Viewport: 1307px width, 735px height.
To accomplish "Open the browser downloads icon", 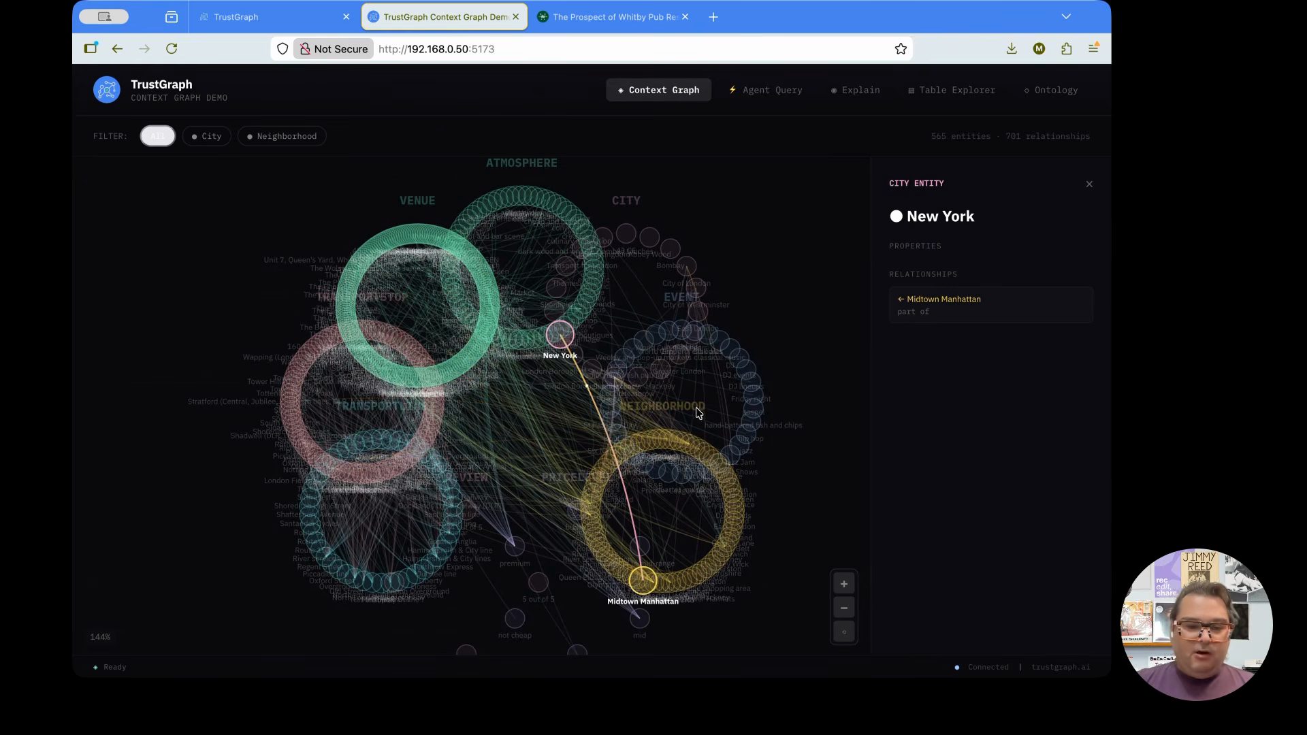I will coord(1012,49).
